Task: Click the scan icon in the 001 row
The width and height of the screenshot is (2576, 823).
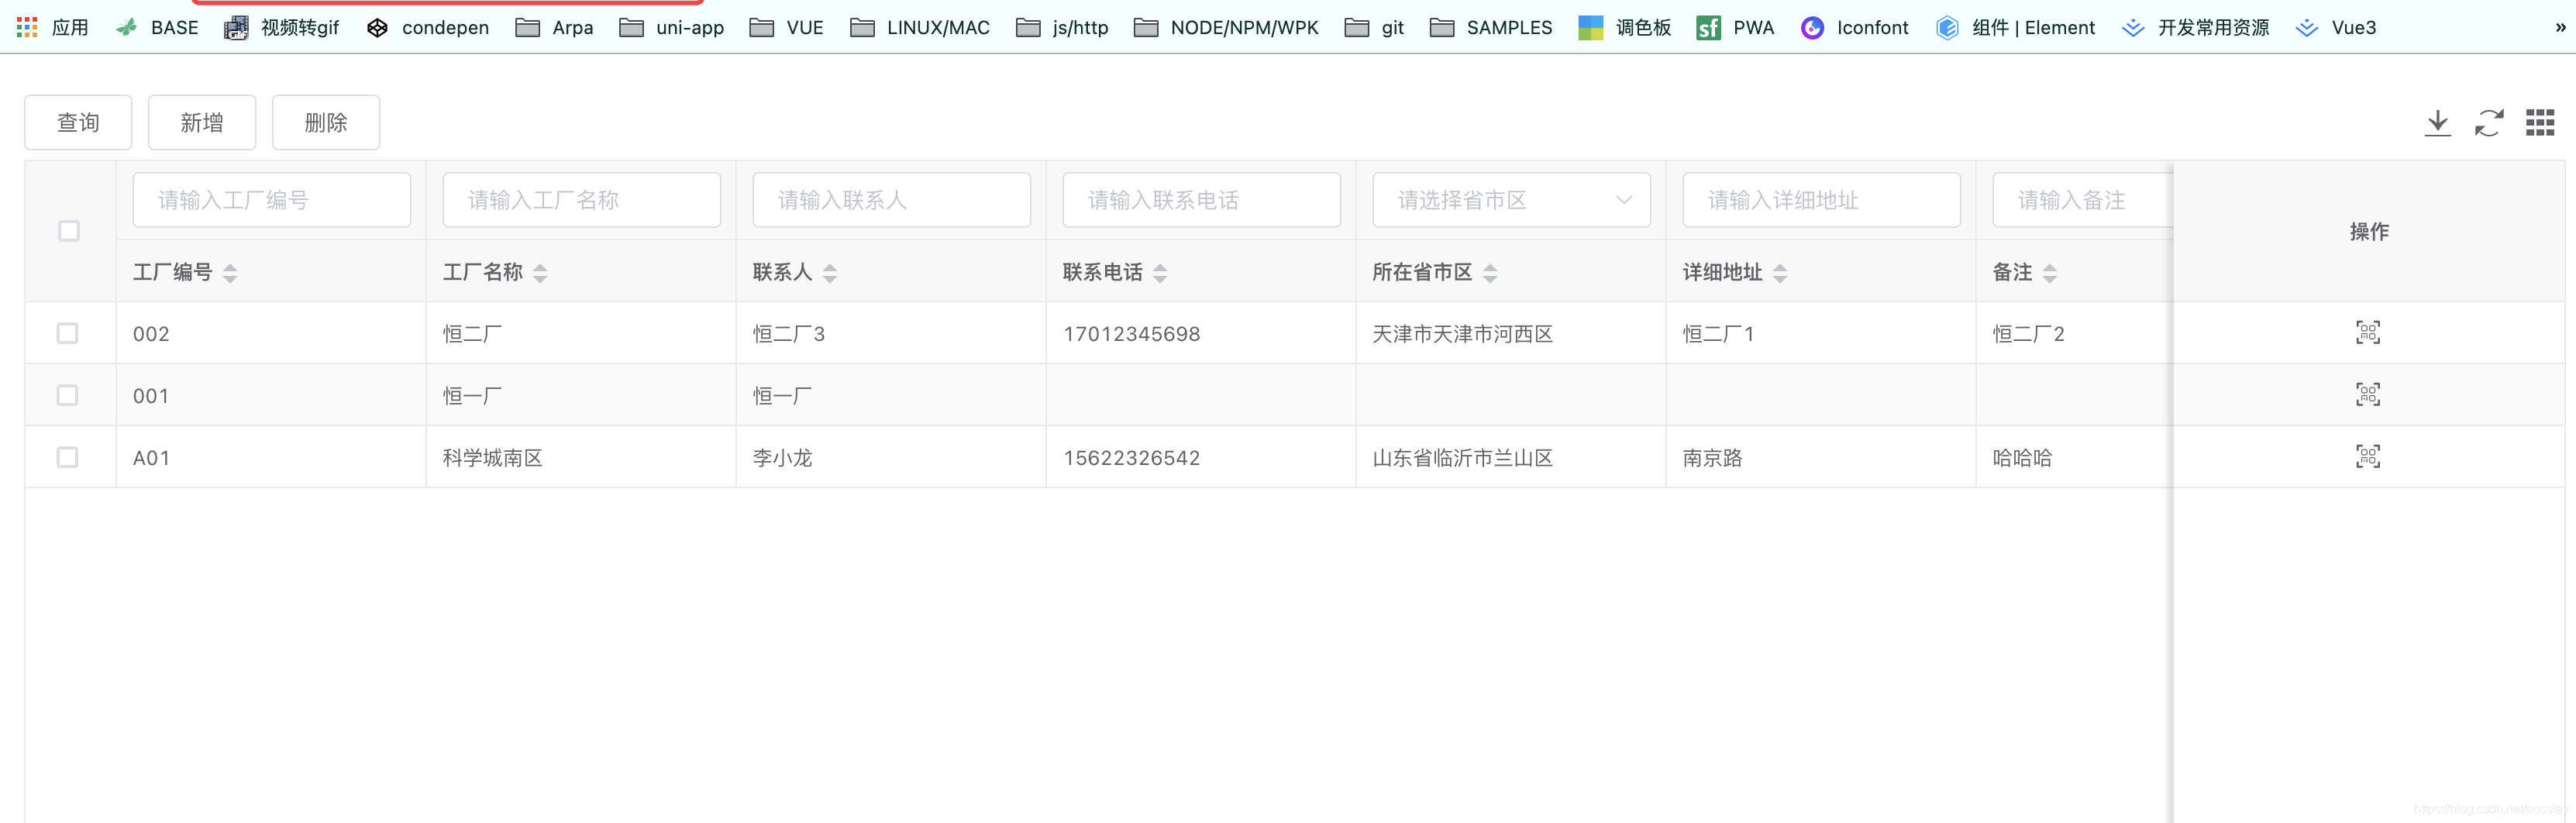Action: 2368,395
